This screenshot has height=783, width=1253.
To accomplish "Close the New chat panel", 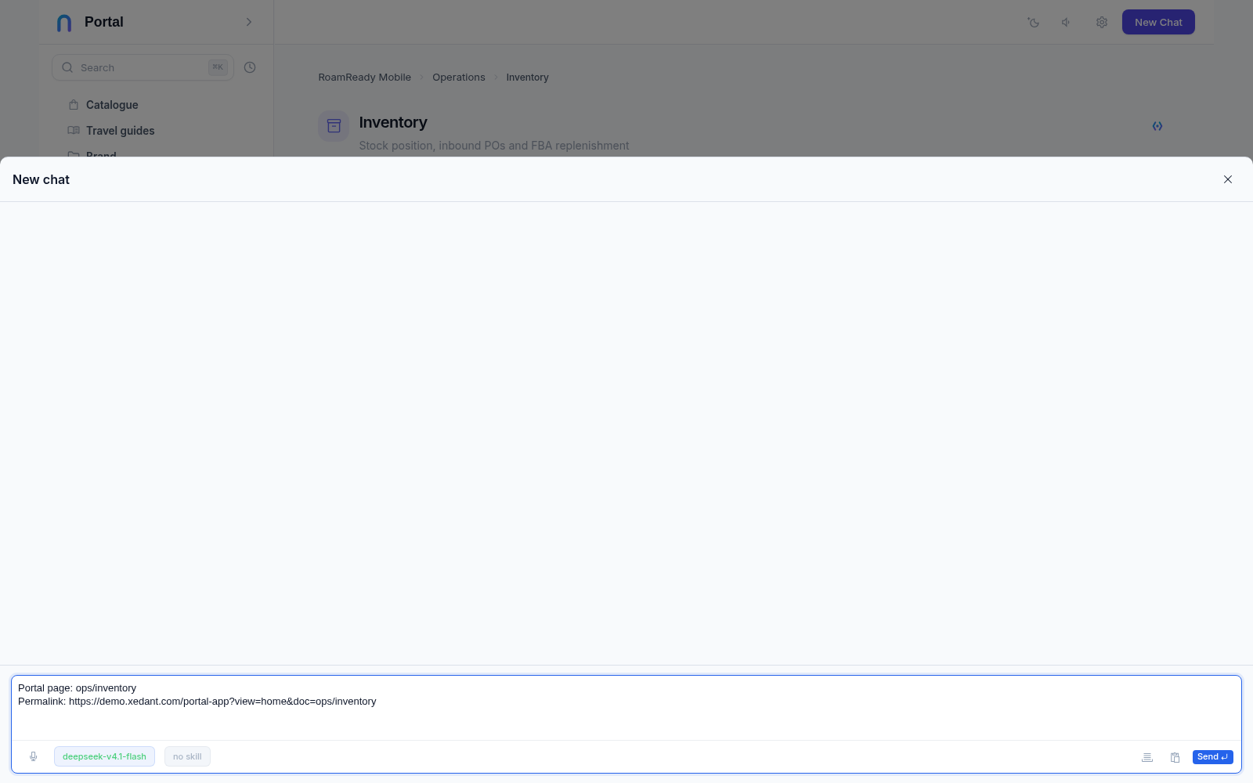I will coord(1228,179).
